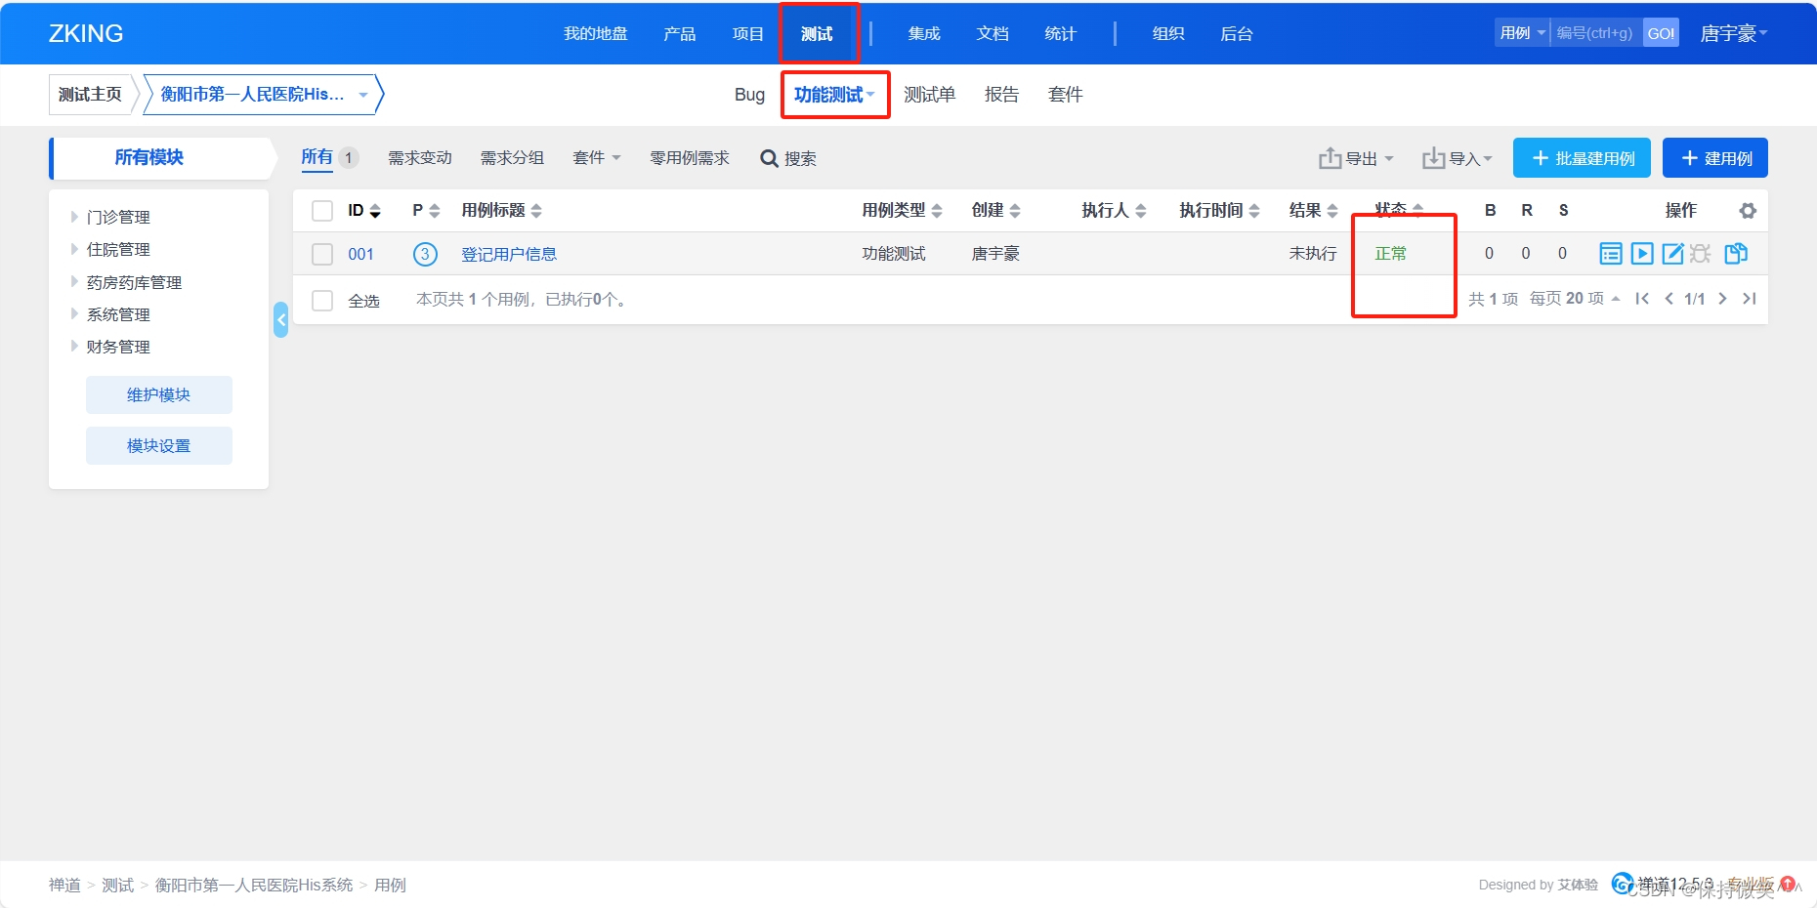Open the 功能测试 submenu dropdown

pos(834,95)
